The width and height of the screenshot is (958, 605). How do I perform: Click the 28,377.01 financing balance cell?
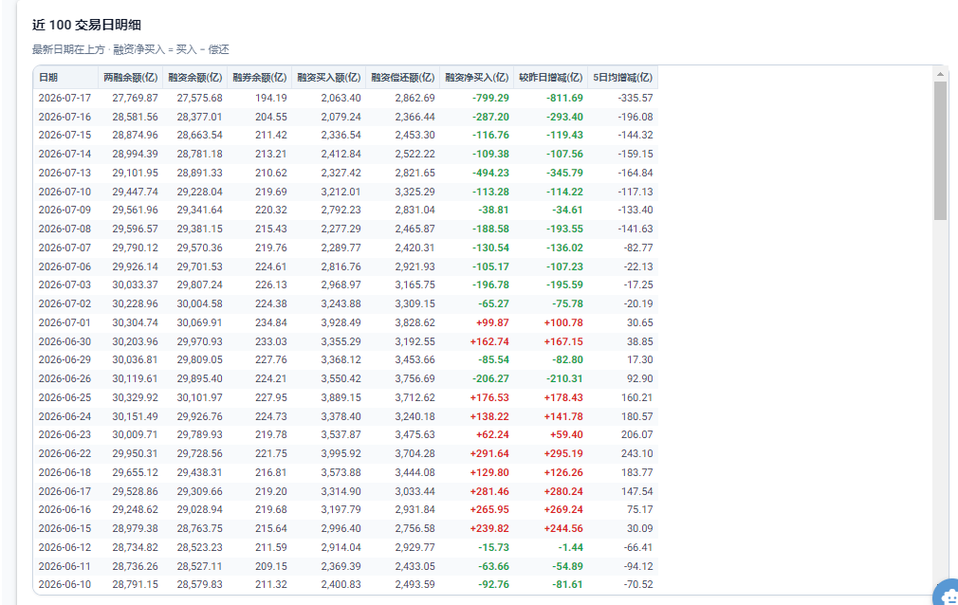click(200, 117)
